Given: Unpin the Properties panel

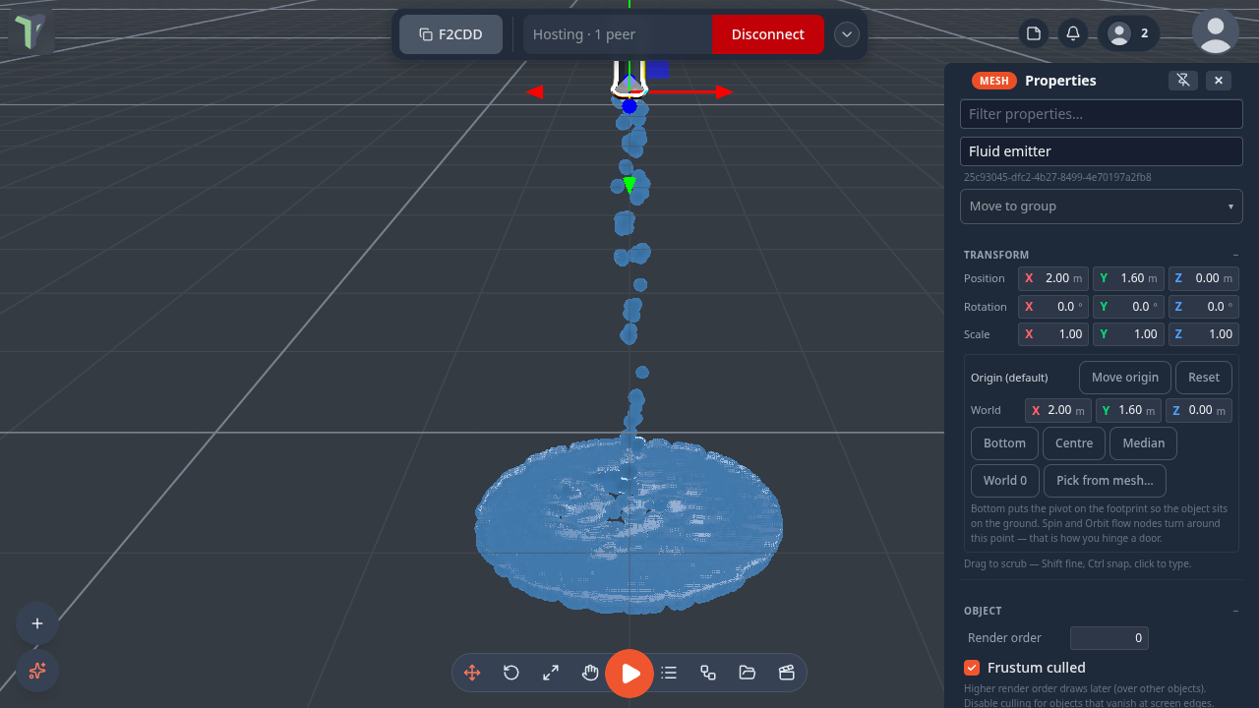Looking at the screenshot, I should (1184, 81).
